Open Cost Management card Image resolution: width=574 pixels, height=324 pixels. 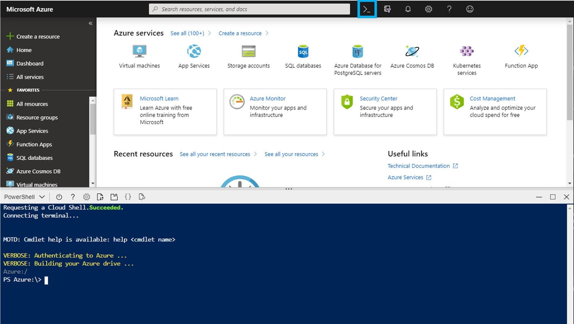[x=495, y=112]
